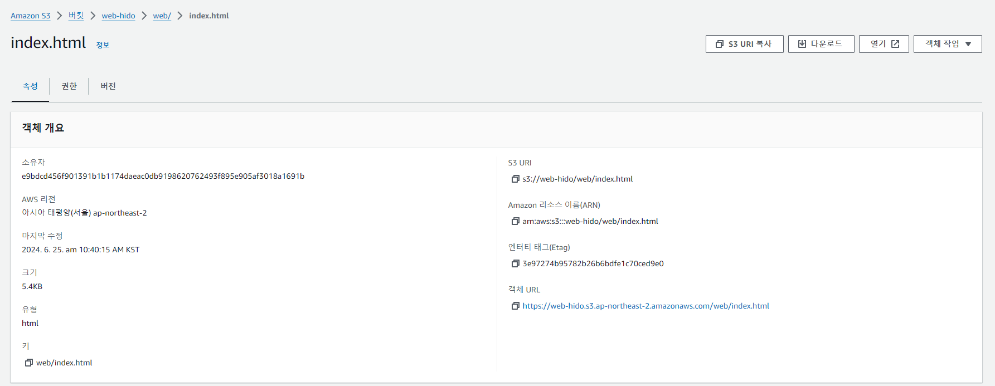Screen dimensions: 995x386
Task: Switch to the 권한 tab
Action: tap(69, 86)
